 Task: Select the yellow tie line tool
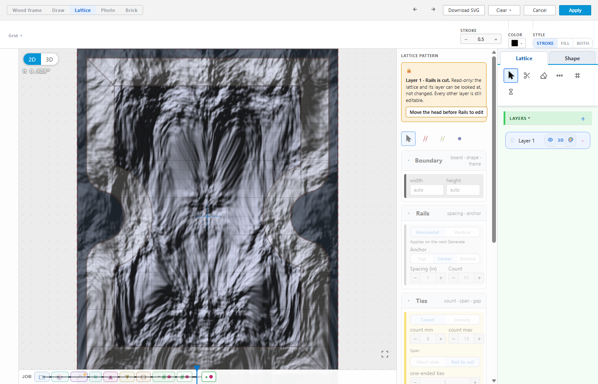click(x=443, y=139)
